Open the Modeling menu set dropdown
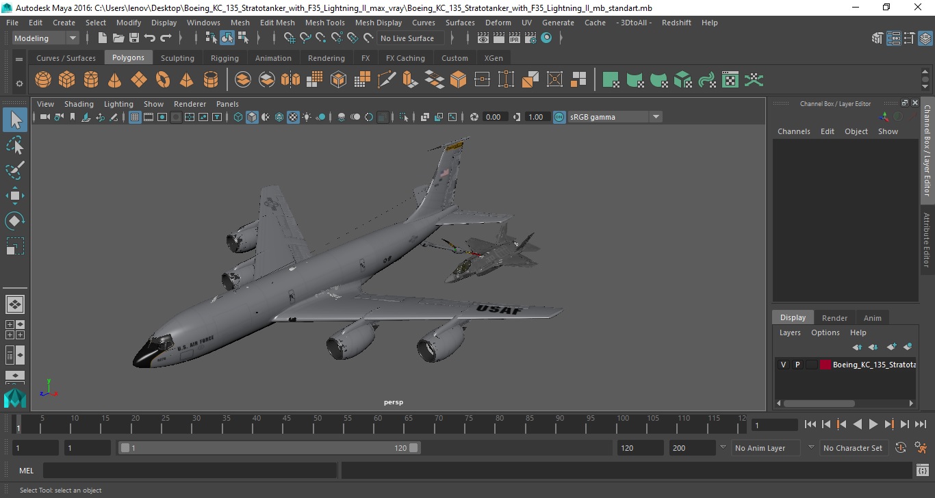The image size is (935, 498). click(x=46, y=38)
